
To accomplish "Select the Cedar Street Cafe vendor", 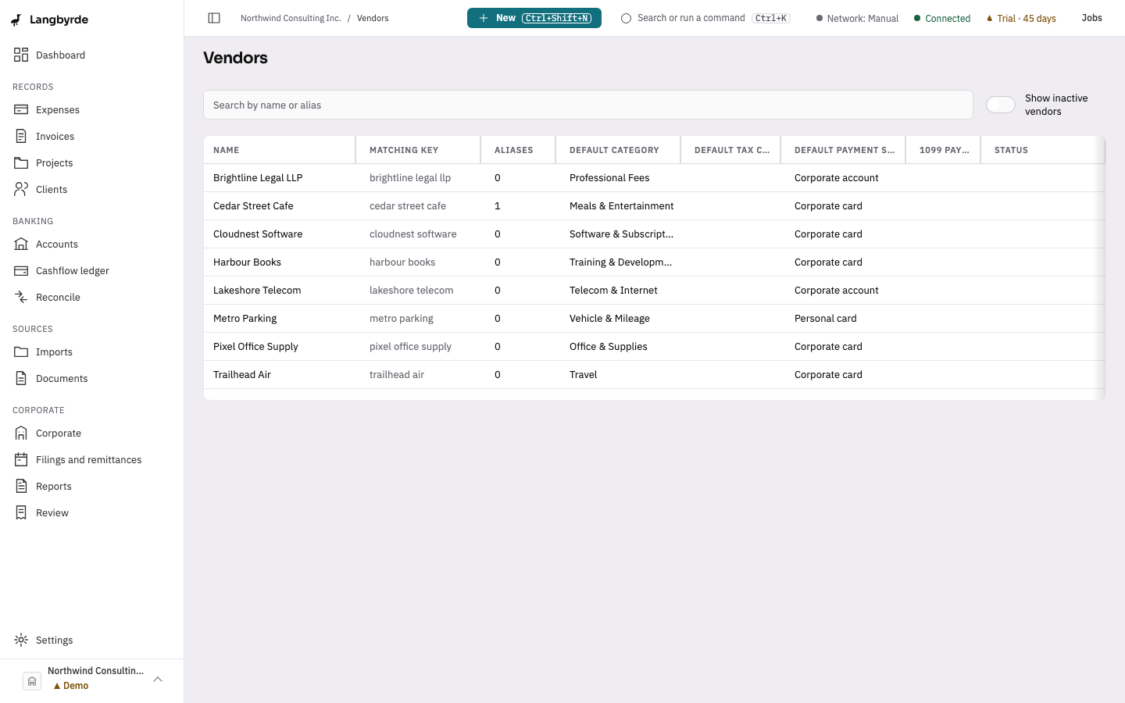I will click(x=655, y=206).
